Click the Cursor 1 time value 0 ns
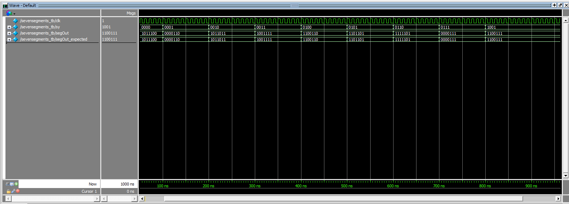The image size is (569, 204). [130, 191]
